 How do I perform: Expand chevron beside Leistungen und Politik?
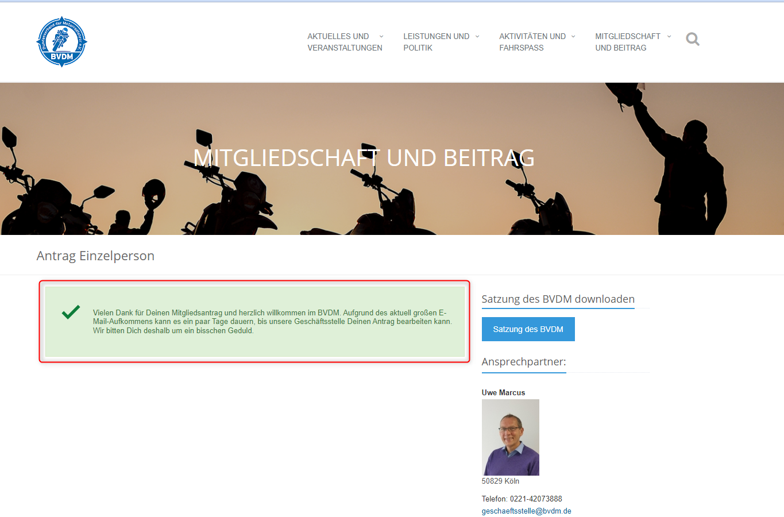click(477, 37)
